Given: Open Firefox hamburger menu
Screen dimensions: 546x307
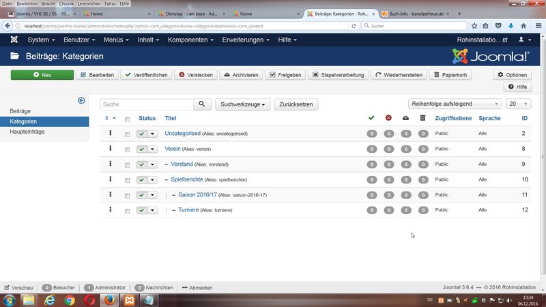Looking at the screenshot, I should pos(538,26).
